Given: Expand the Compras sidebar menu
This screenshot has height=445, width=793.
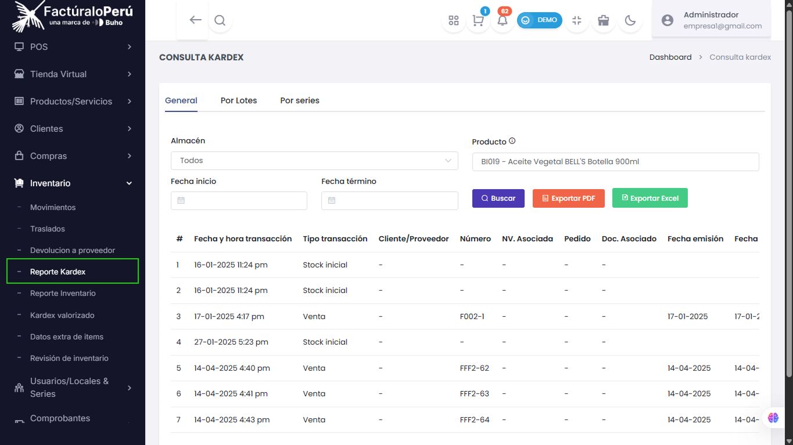Looking at the screenshot, I should [73, 156].
